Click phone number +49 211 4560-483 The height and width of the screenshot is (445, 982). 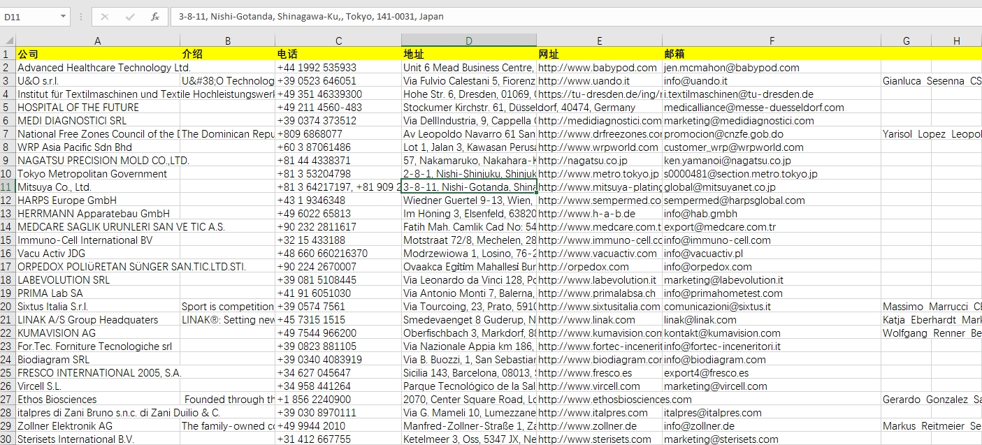point(338,107)
